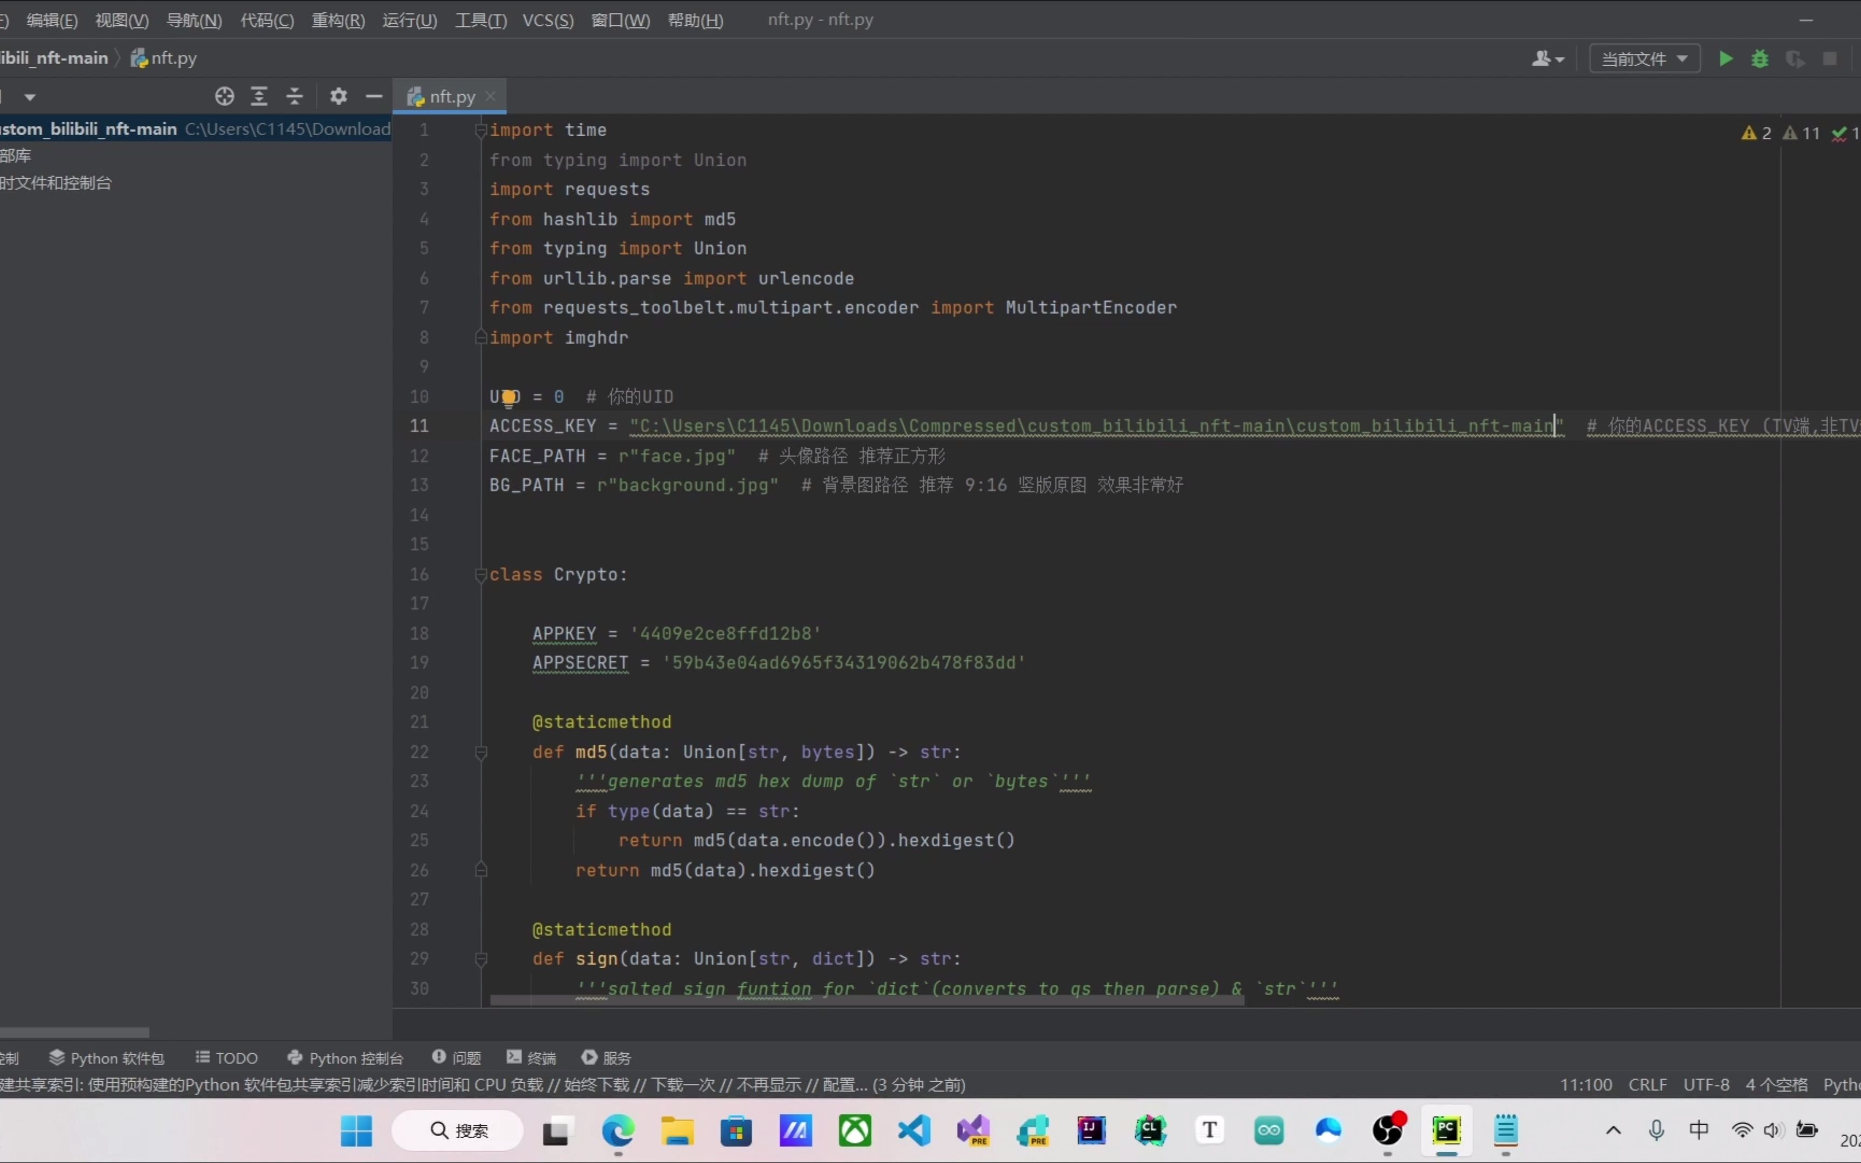Open the Python 软件包 tool window
The image size is (1861, 1163).
pos(107,1057)
